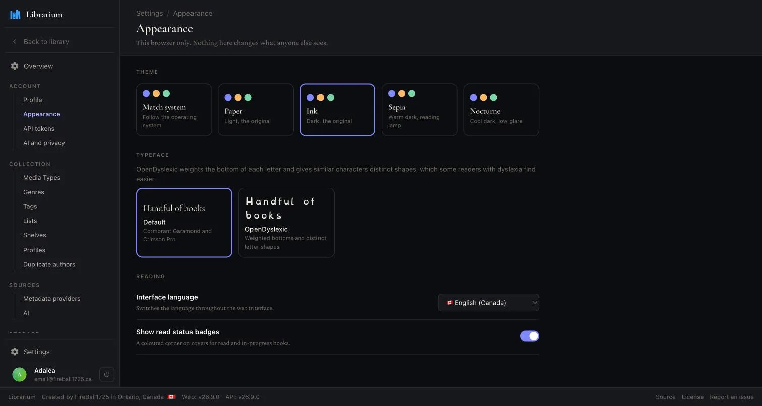This screenshot has width=762, height=406.
Task: Click the Settings breadcrumb link
Action: point(150,13)
